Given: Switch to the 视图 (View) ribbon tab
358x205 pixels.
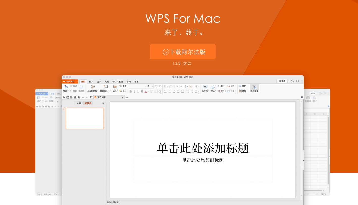Looking at the screenshot, I should pyautogui.click(x=136, y=82).
